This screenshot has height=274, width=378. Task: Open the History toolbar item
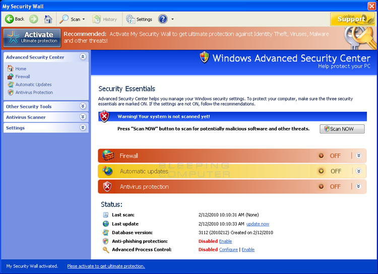tap(105, 19)
